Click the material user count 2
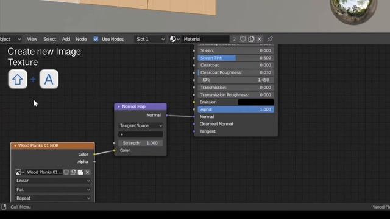 tap(234, 39)
